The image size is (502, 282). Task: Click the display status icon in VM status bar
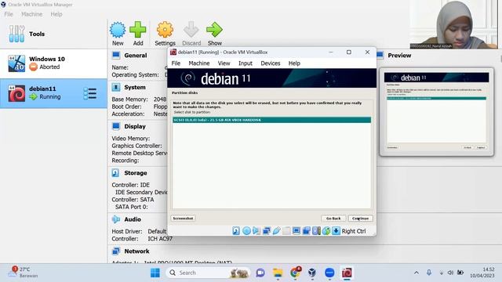coord(296,231)
